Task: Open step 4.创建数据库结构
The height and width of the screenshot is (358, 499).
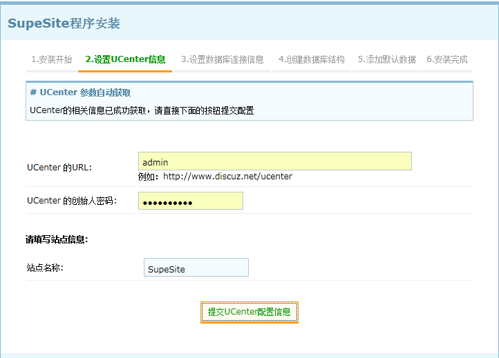Action: pyautogui.click(x=312, y=59)
